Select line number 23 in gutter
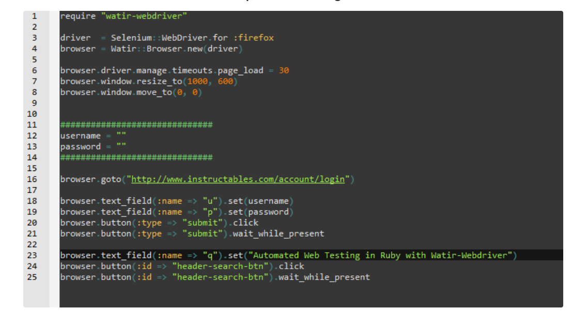Screen dimensions: 587x324 pyautogui.click(x=32, y=255)
